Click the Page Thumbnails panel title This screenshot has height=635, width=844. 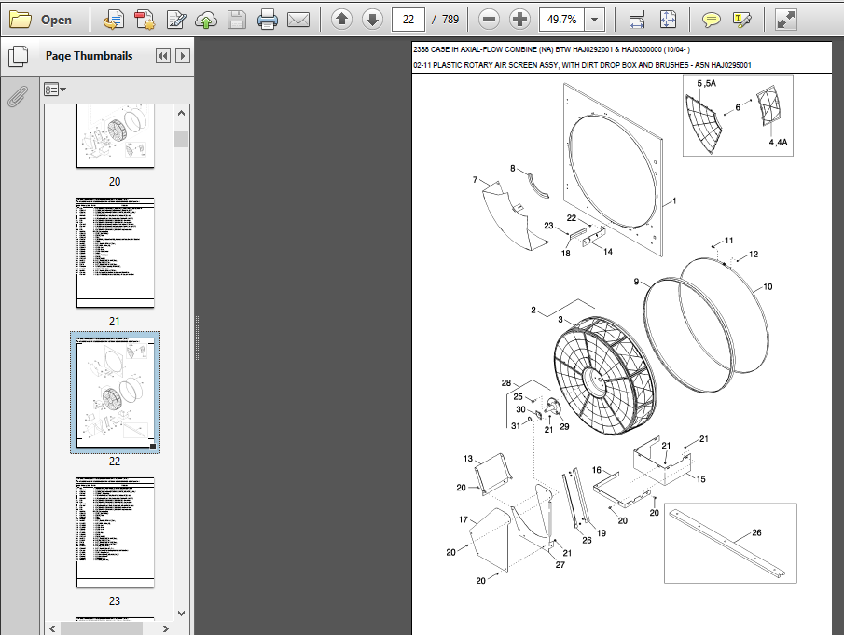(89, 56)
